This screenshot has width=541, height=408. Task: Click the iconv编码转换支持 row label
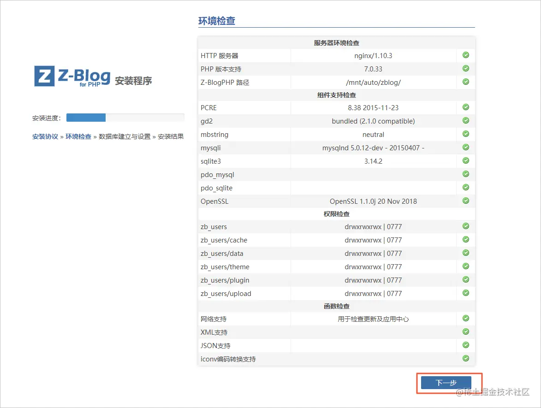228,359
